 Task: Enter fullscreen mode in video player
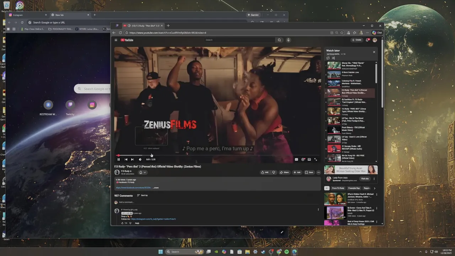click(316, 159)
